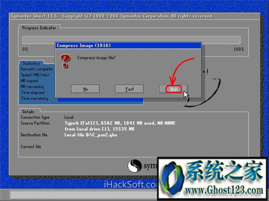Click the 'MB remaining' label
Viewport: 269px width, 201px height.
(32, 87)
